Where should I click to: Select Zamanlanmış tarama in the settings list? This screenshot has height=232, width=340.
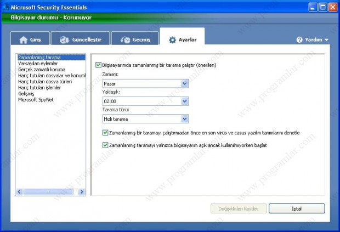pos(52,58)
